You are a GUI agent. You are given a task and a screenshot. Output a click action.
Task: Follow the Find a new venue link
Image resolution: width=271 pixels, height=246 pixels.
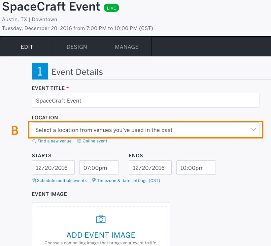click(54, 141)
